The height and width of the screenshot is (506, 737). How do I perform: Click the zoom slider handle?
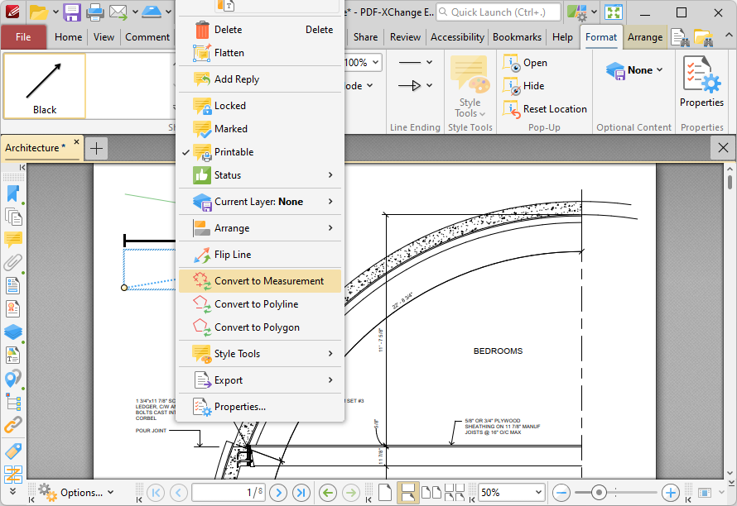(599, 493)
